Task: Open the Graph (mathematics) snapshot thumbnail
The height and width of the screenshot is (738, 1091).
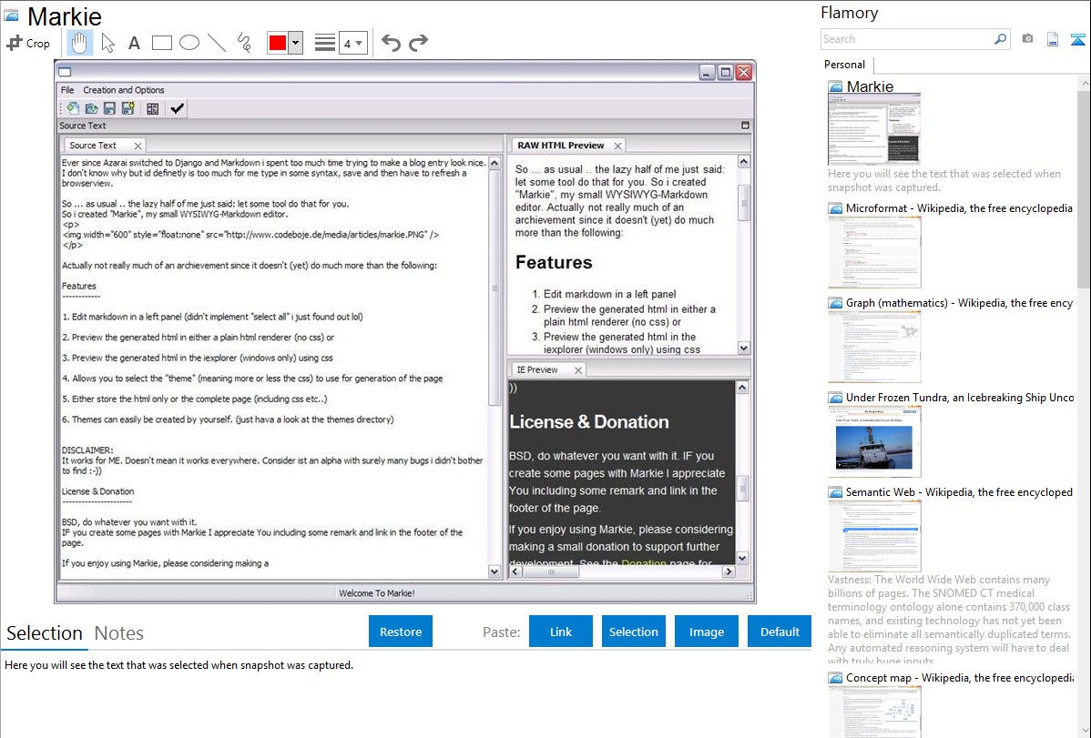Action: tap(874, 347)
